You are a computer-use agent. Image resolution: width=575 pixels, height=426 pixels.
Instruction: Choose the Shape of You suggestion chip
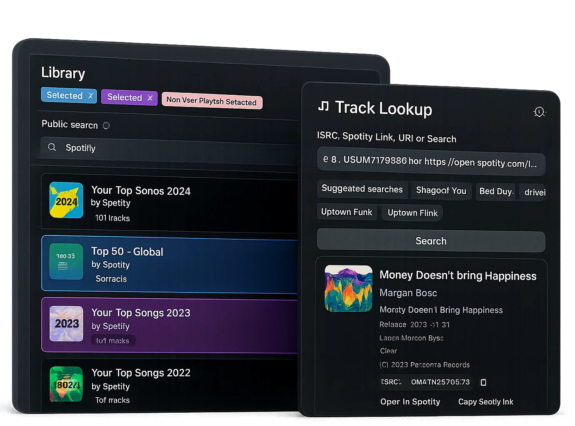pos(441,191)
